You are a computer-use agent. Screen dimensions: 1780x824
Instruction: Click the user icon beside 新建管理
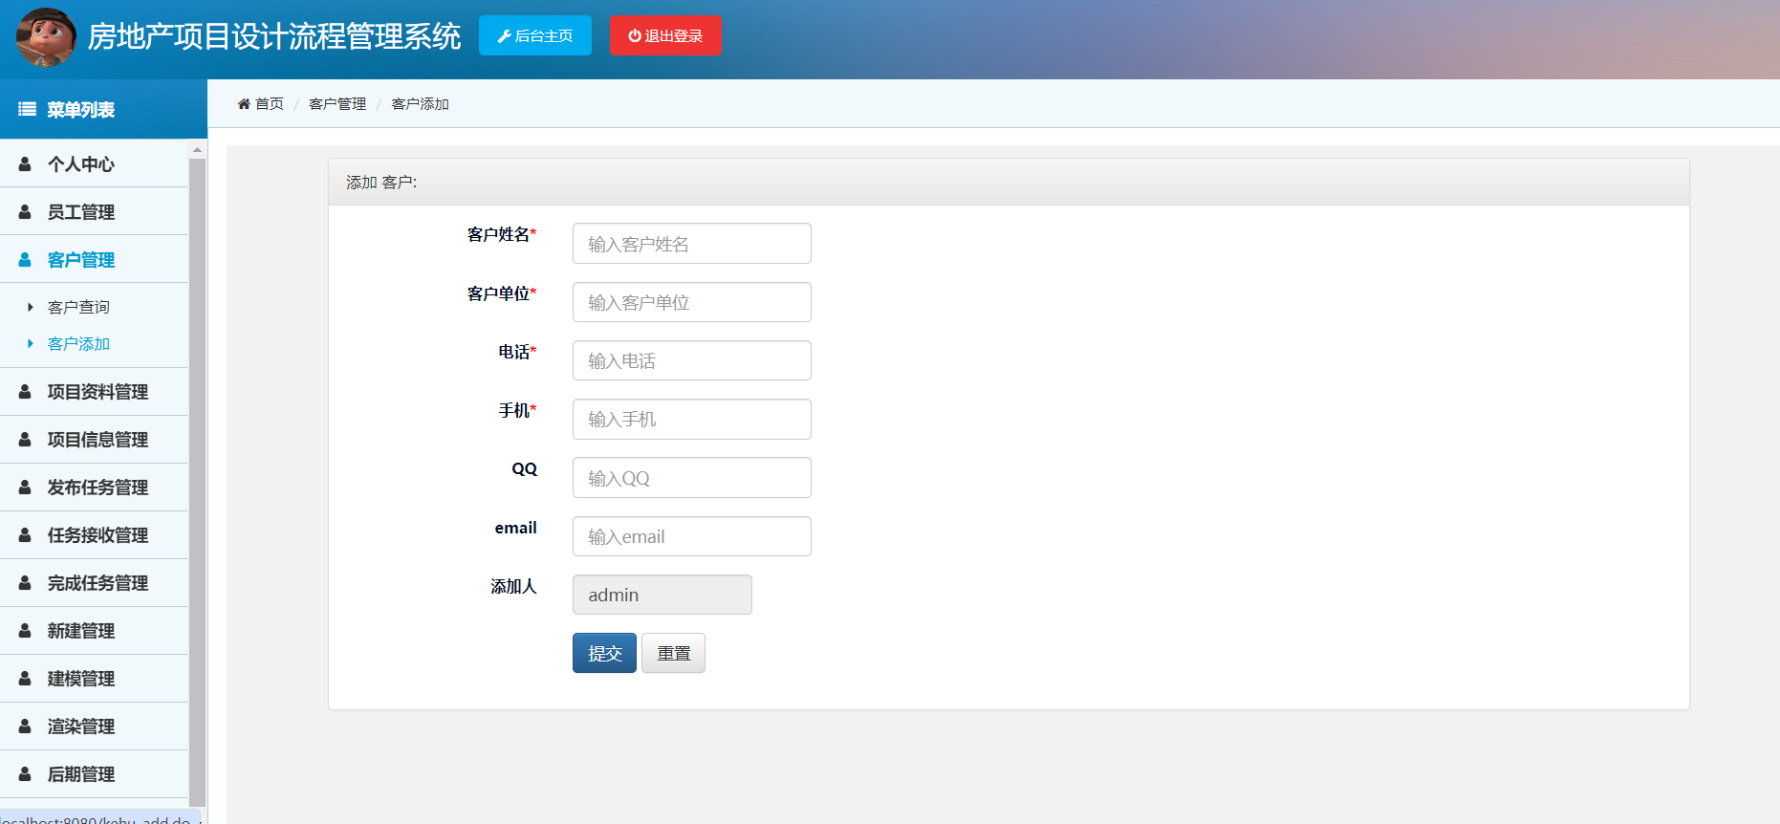(x=25, y=631)
